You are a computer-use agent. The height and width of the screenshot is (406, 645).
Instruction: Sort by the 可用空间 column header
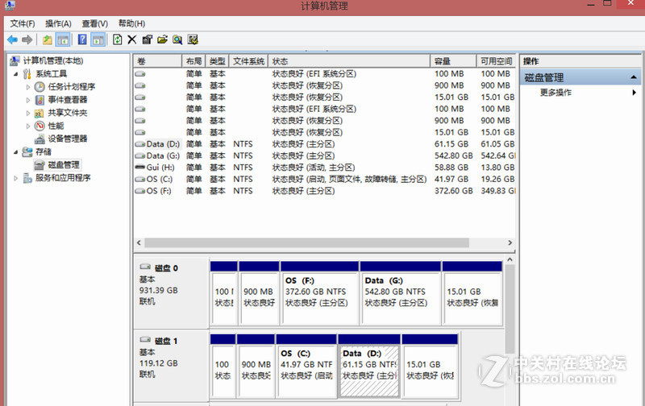tap(496, 61)
